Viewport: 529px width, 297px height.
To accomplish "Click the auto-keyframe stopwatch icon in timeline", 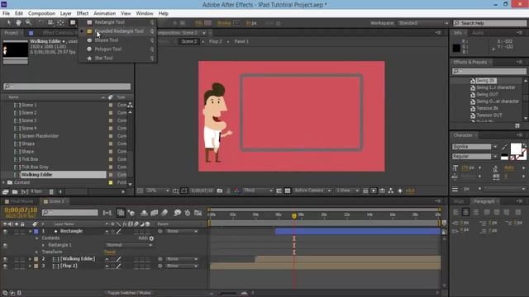I will pos(188,213).
